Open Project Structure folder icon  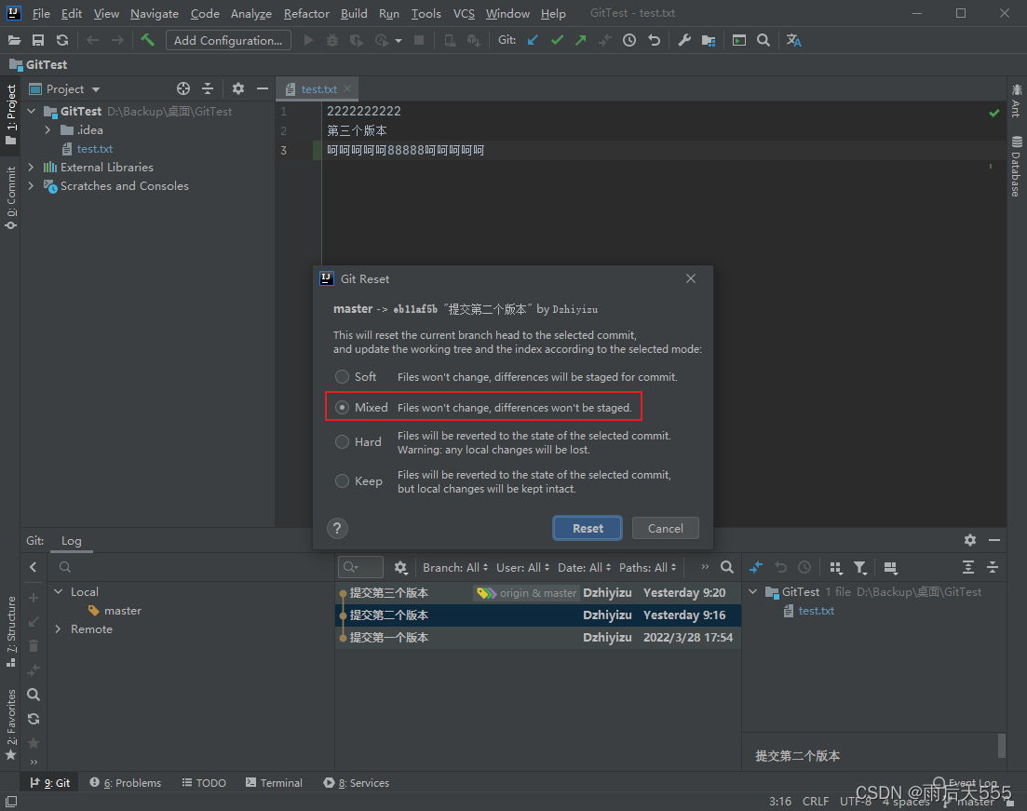tap(709, 41)
